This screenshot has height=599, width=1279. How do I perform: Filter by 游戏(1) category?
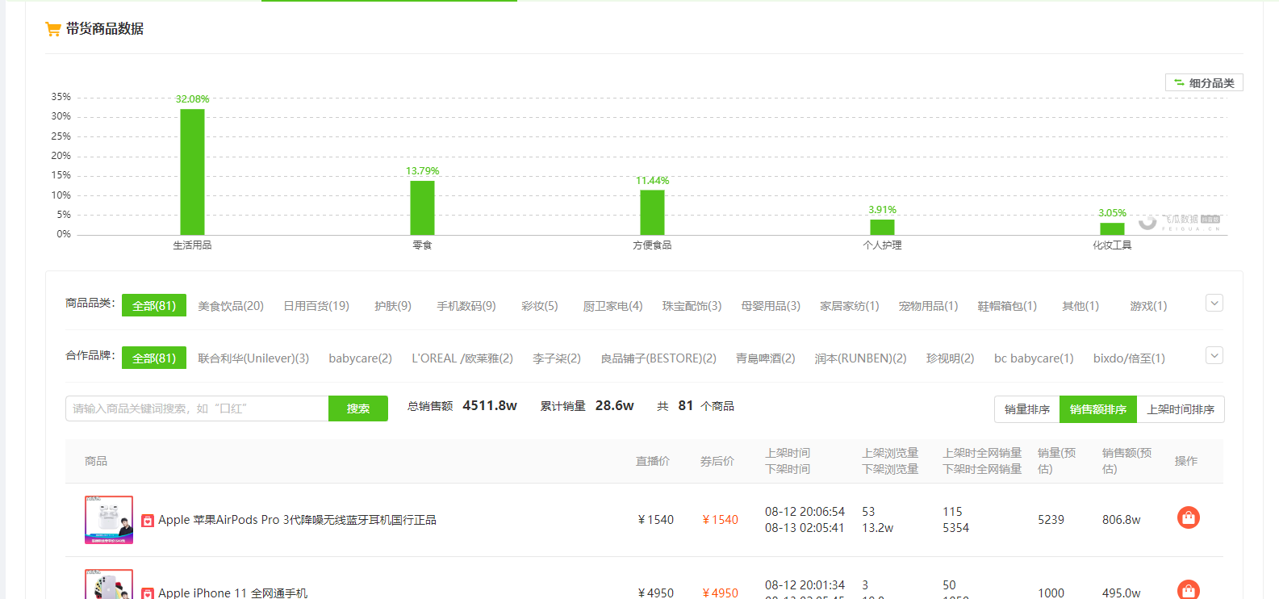[x=1148, y=306]
